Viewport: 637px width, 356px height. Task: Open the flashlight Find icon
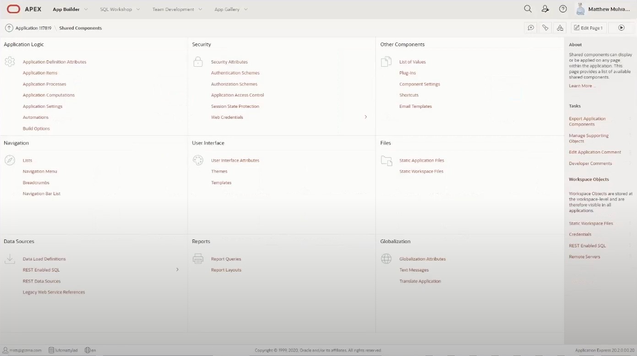click(545, 28)
